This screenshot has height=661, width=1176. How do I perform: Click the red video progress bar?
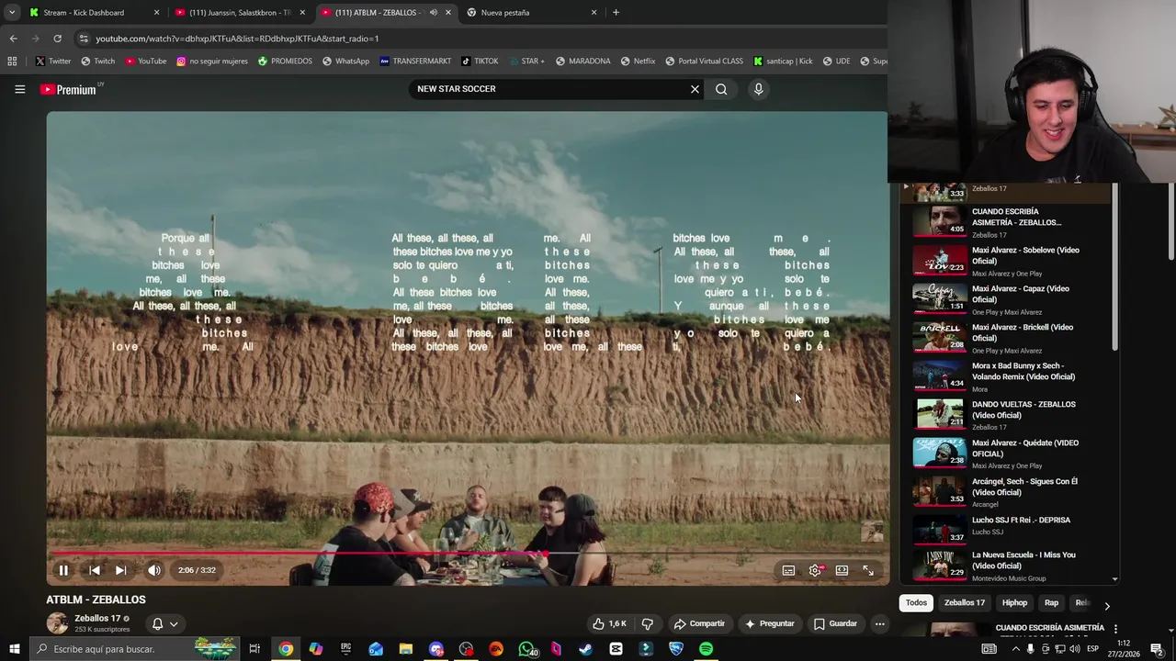pyautogui.click(x=468, y=554)
